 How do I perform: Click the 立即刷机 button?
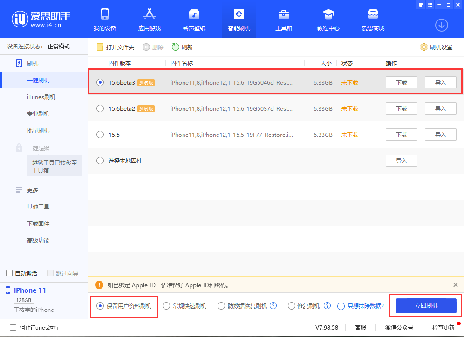(425, 305)
